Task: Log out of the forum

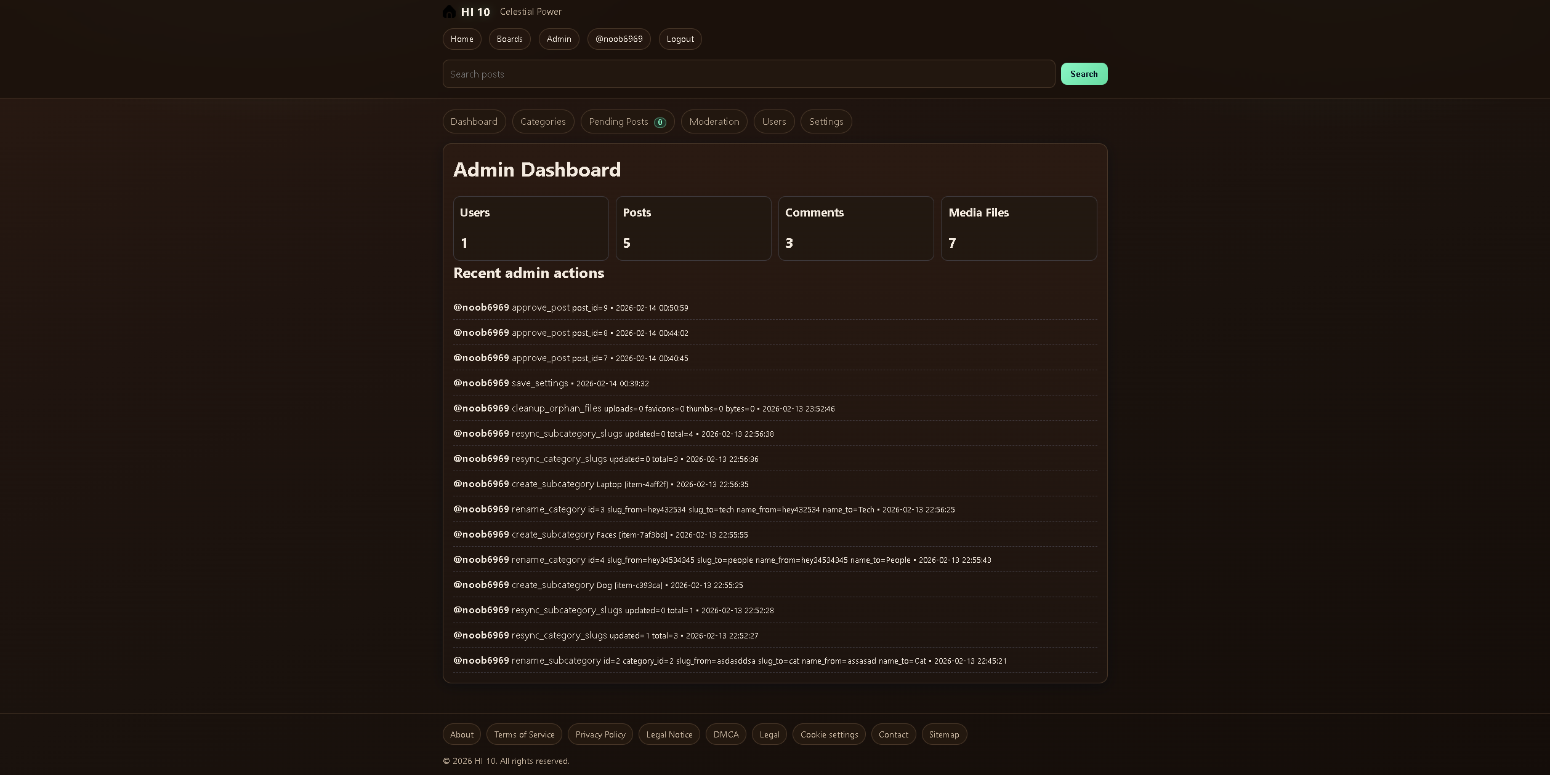Action: 679,39
